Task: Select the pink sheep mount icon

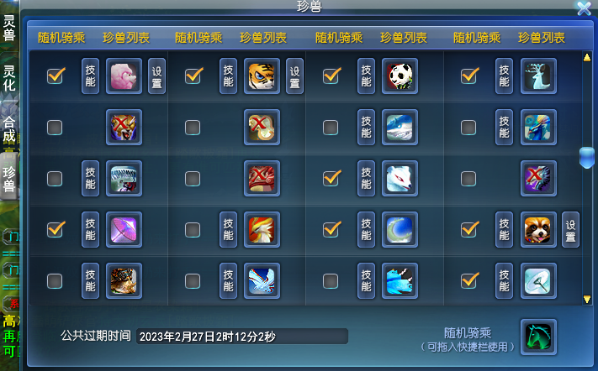Action: 124,76
